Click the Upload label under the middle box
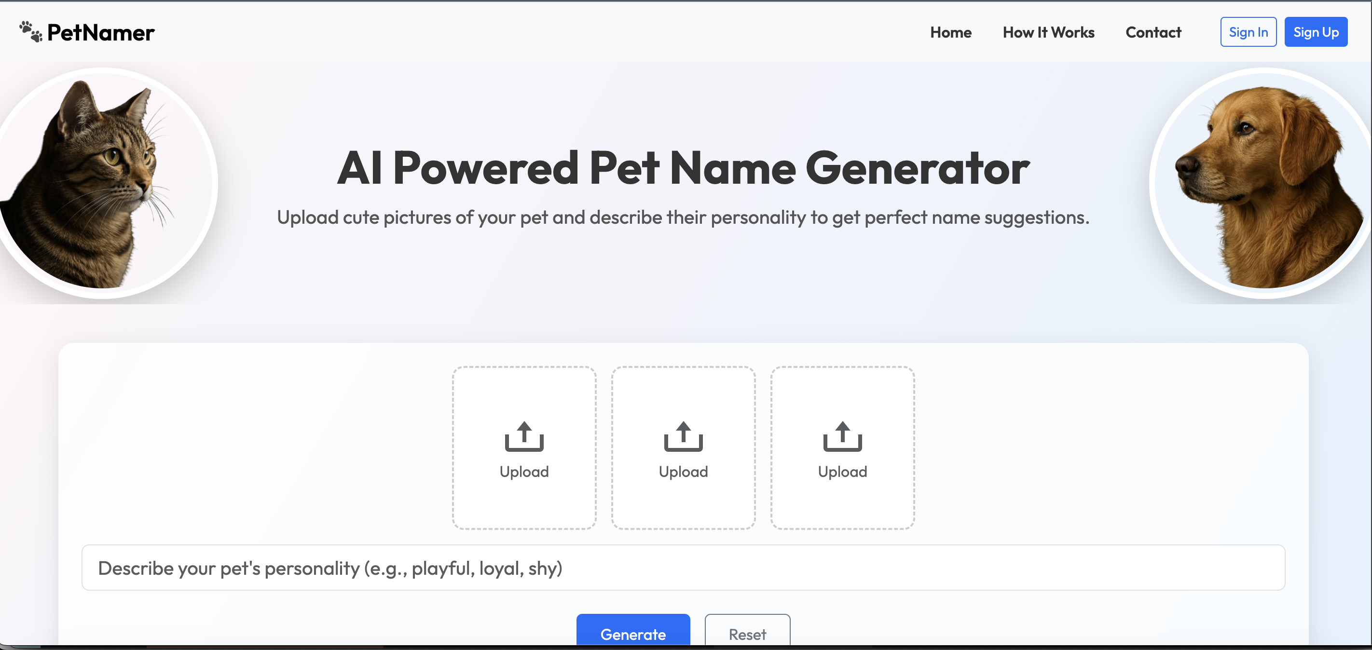The width and height of the screenshot is (1372, 650). point(683,471)
